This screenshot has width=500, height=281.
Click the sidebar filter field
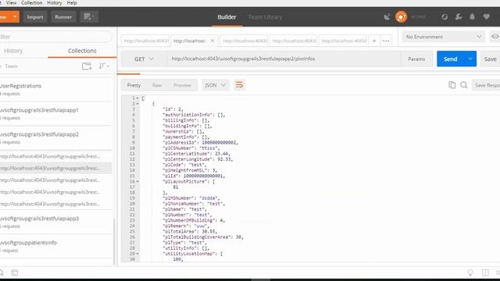coord(55,37)
